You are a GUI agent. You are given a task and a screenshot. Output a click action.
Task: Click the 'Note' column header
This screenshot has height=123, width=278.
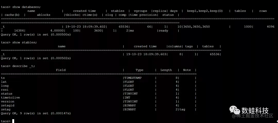point(187,70)
